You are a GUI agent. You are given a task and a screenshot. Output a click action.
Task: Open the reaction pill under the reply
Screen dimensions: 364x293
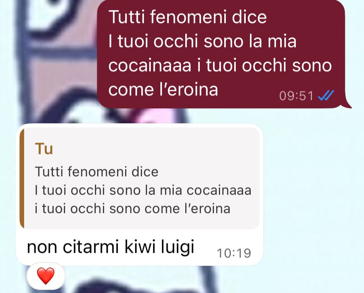click(x=46, y=276)
